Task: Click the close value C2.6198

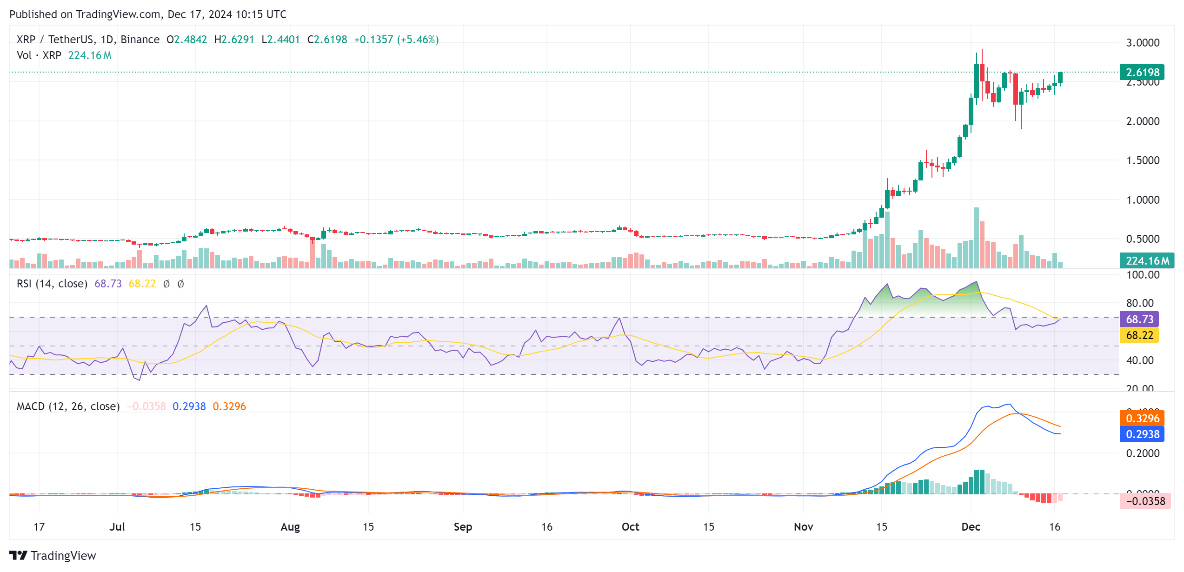Action: (327, 40)
